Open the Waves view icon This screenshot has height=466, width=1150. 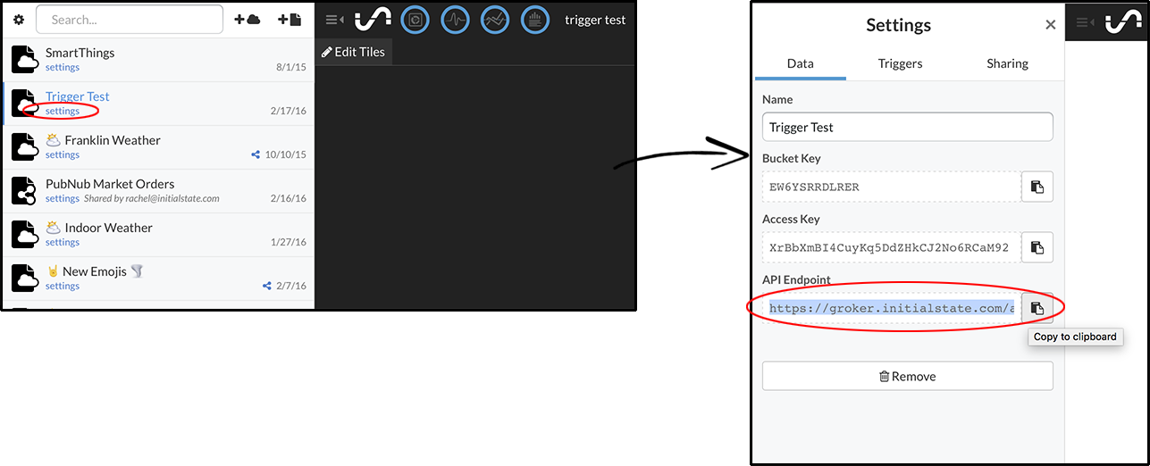(x=455, y=20)
